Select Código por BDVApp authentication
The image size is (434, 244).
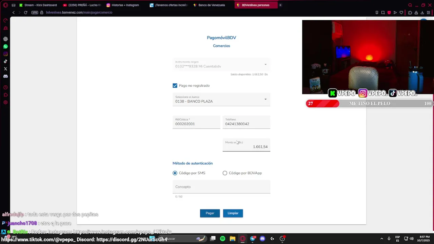point(225,173)
